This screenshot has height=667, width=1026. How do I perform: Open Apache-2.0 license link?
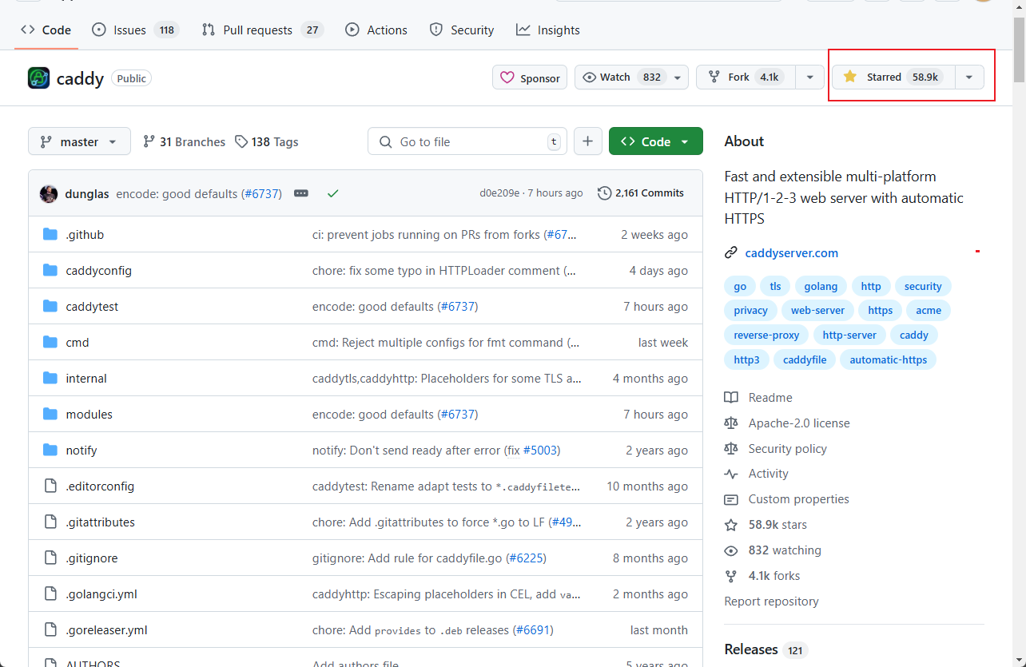click(787, 423)
